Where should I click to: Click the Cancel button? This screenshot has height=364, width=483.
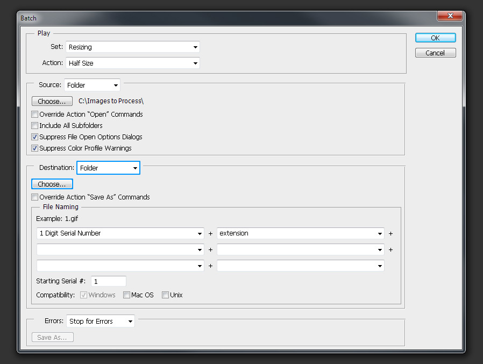pyautogui.click(x=435, y=53)
